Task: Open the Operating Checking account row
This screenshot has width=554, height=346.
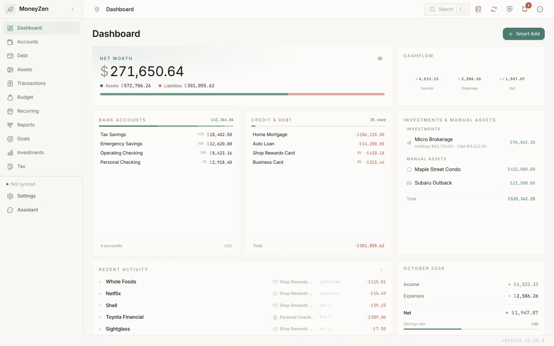Action: point(166,153)
